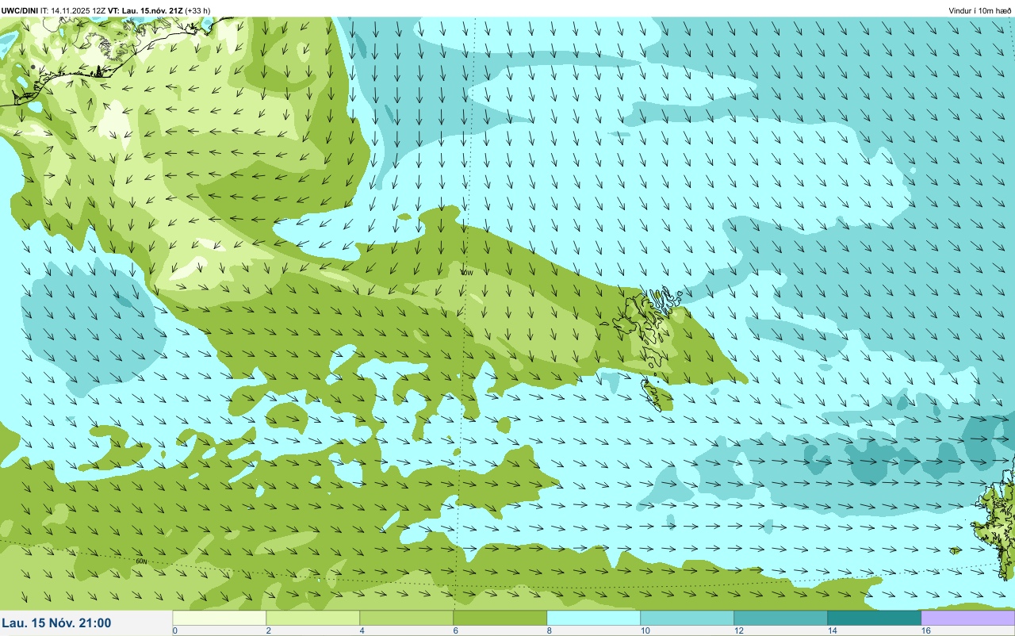Click the '0W' longitude label on the map
The height and width of the screenshot is (636, 1015).
[467, 272]
